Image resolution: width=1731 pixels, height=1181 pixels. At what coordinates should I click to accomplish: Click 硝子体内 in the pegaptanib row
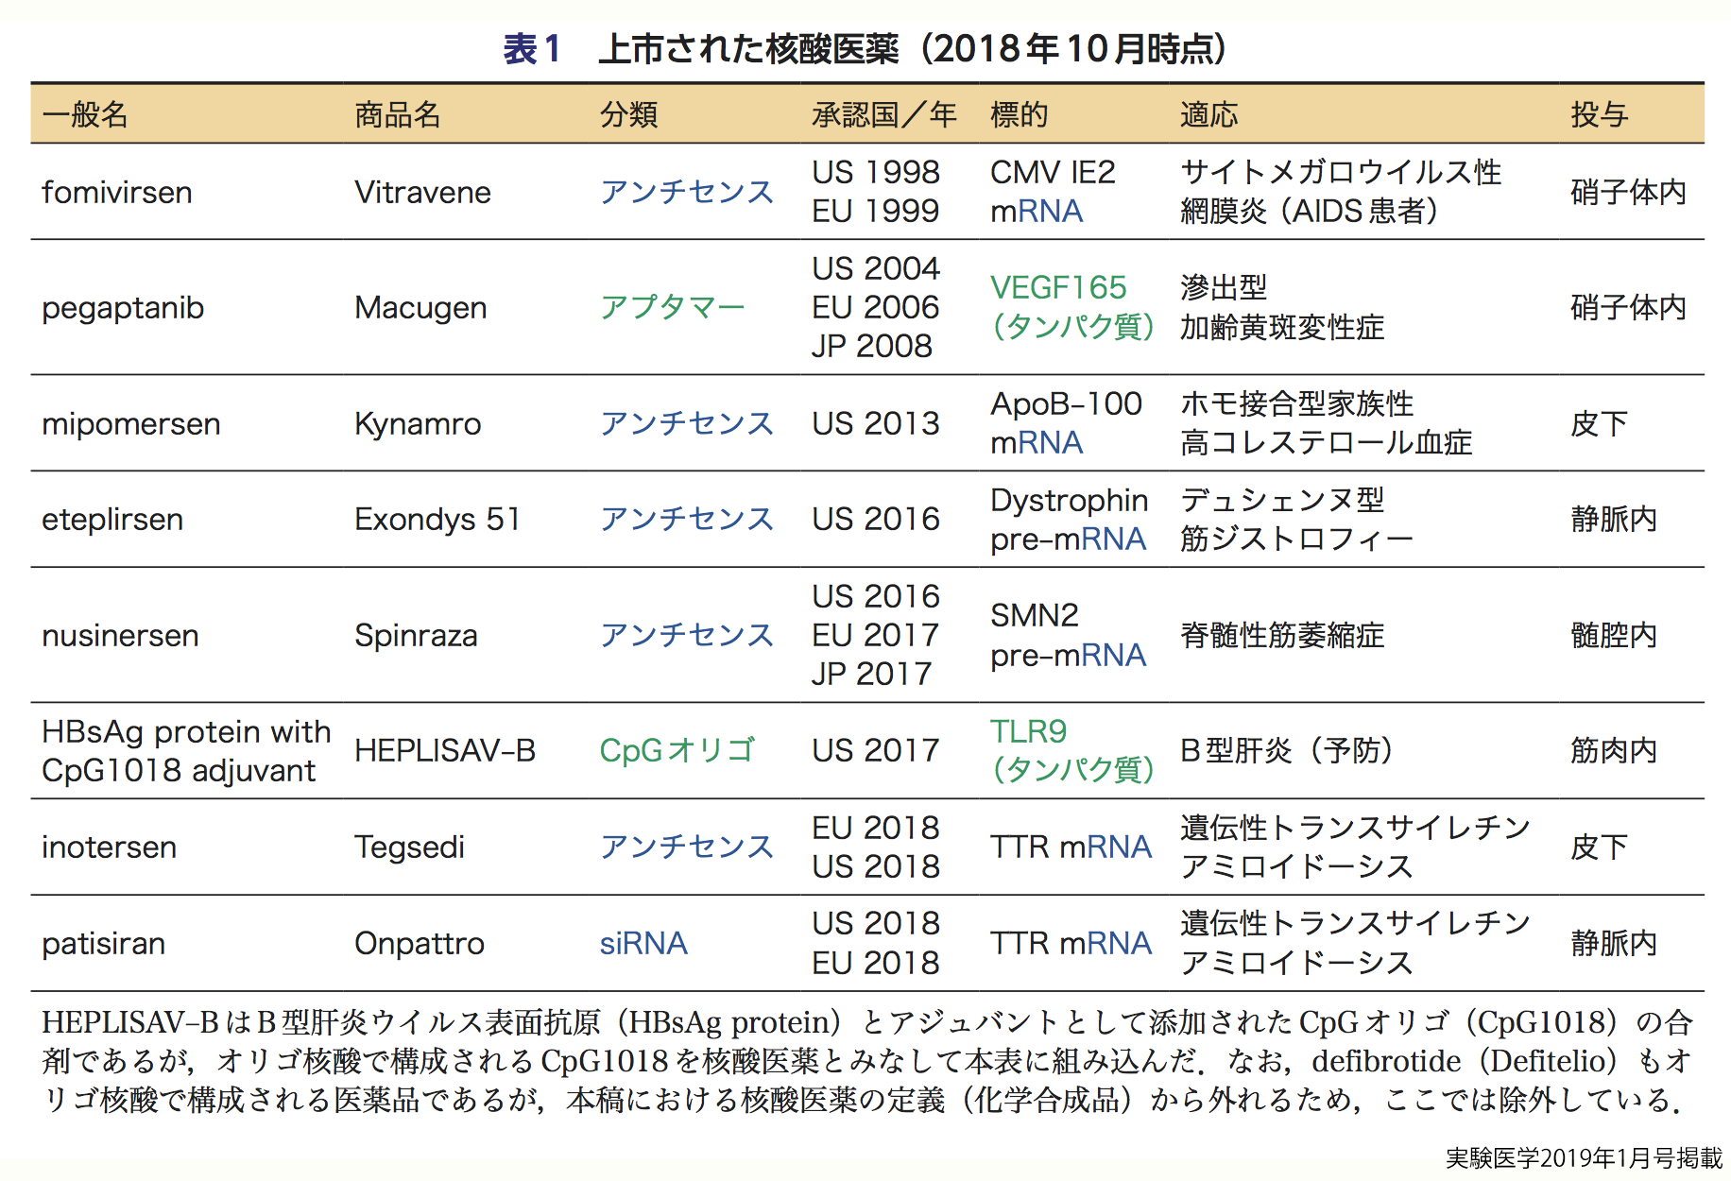[1628, 307]
